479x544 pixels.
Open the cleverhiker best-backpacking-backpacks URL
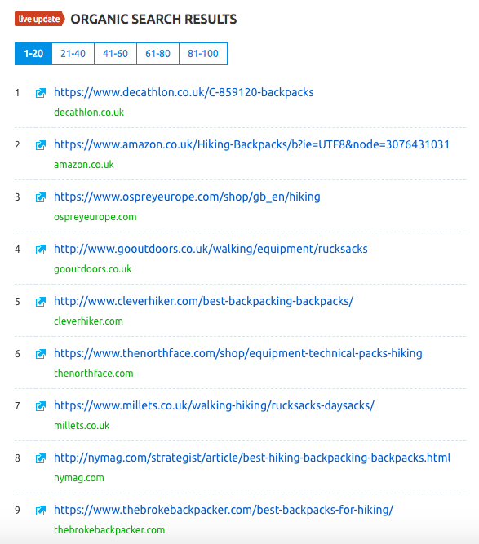pos(203,301)
